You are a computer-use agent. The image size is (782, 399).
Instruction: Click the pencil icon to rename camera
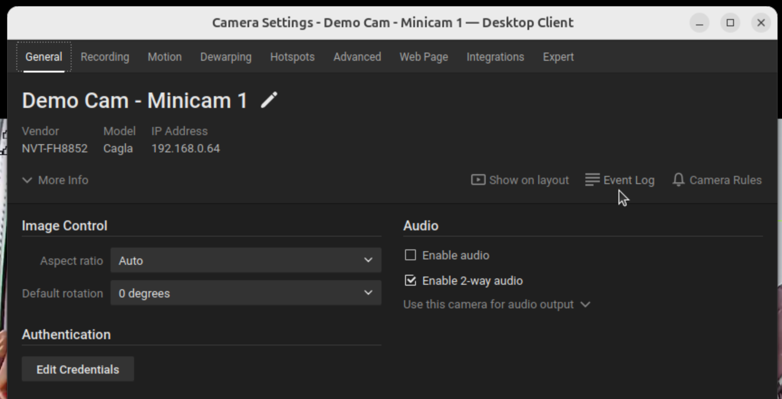(x=269, y=100)
